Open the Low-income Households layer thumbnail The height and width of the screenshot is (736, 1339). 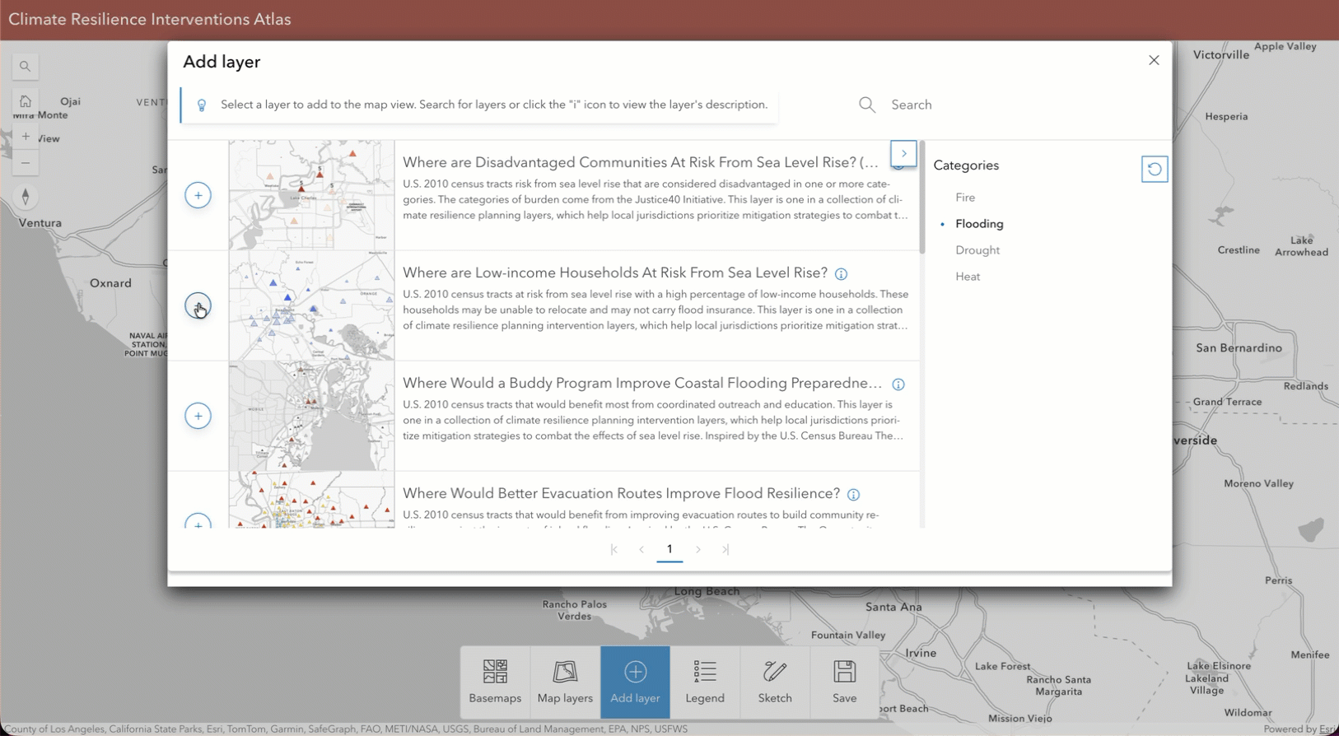click(x=311, y=305)
